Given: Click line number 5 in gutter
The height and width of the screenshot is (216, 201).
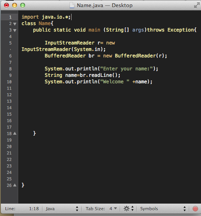Looking at the screenshot, I should pos(11,43).
